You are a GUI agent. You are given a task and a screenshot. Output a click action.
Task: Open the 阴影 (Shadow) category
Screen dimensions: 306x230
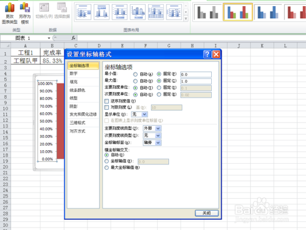83,106
